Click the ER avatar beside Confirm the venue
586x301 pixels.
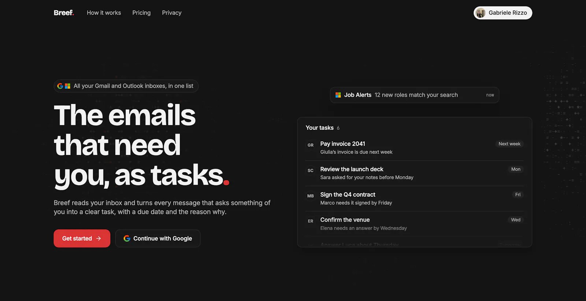[x=311, y=221]
